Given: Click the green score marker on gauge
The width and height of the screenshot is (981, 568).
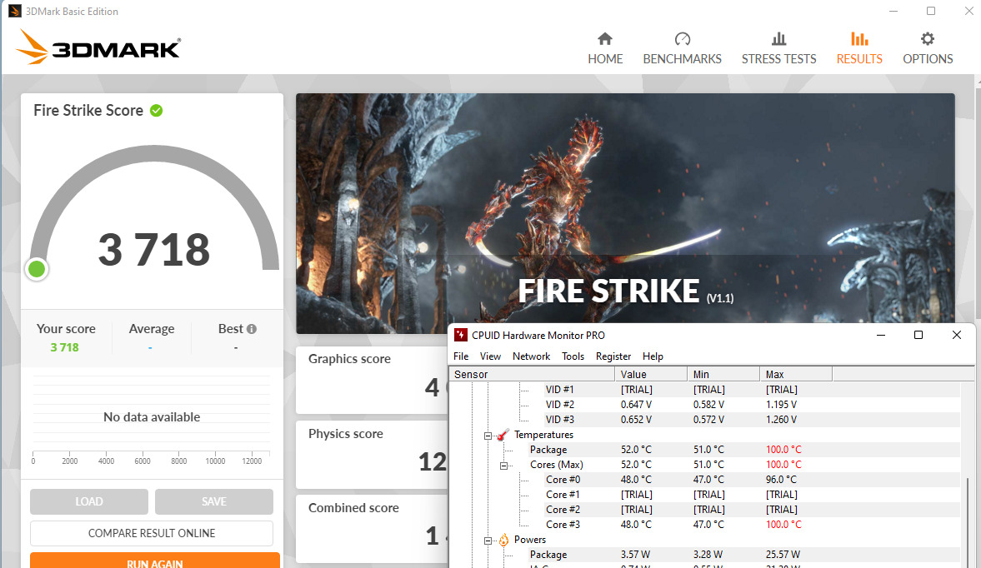Looking at the screenshot, I should click(x=37, y=269).
